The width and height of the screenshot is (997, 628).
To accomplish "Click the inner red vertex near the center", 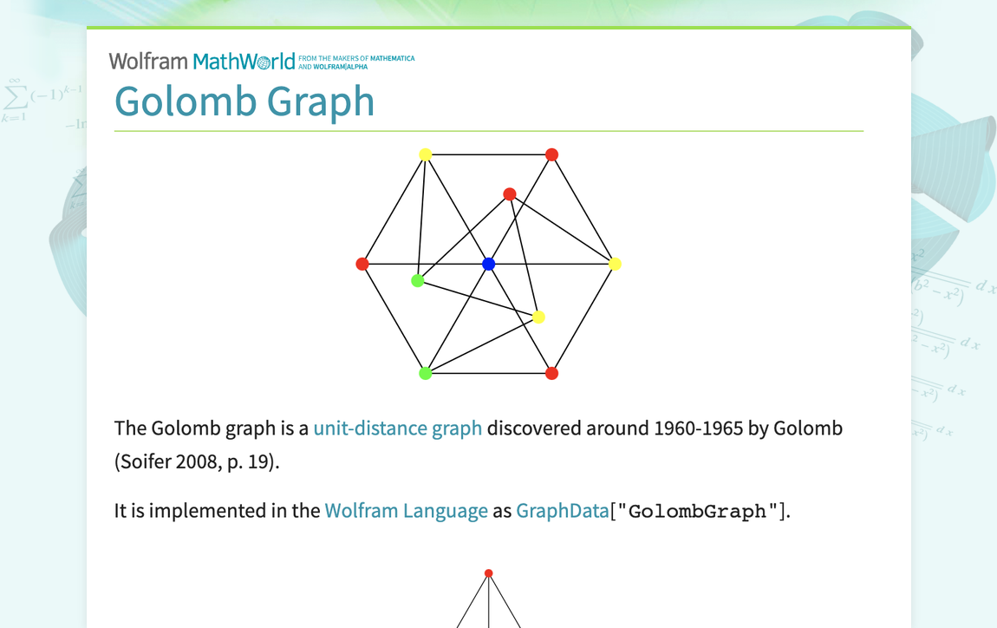I will coord(510,194).
